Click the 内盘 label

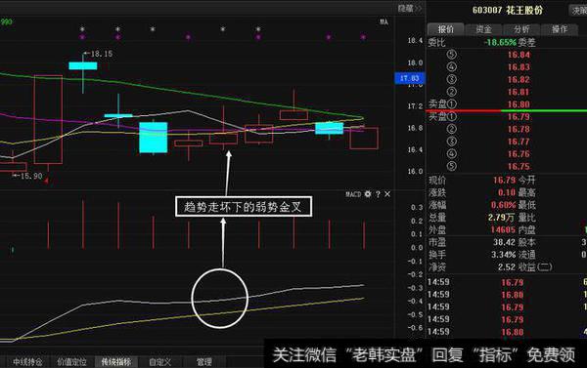[527, 229]
